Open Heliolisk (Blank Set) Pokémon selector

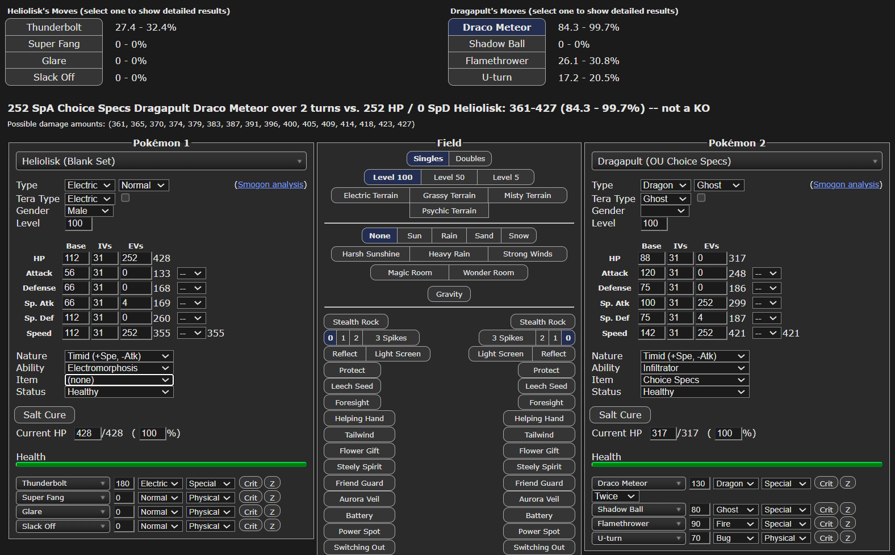pyautogui.click(x=161, y=161)
